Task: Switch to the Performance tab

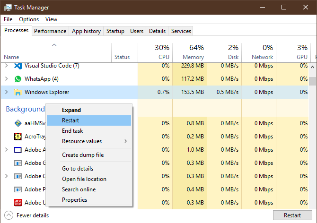Action: pyautogui.click(x=50, y=31)
